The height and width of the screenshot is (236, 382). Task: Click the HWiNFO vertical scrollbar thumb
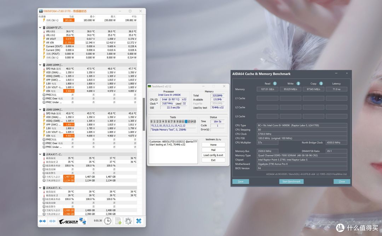tap(144, 114)
